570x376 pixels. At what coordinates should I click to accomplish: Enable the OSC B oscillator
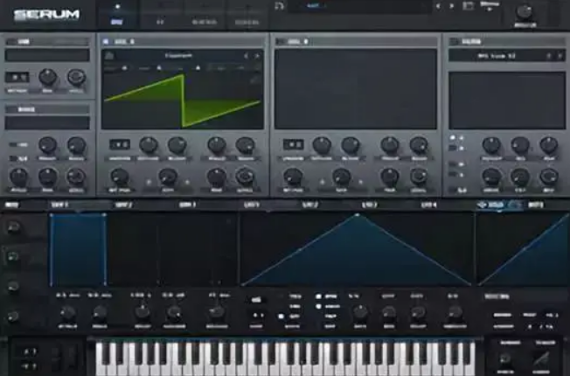point(280,41)
